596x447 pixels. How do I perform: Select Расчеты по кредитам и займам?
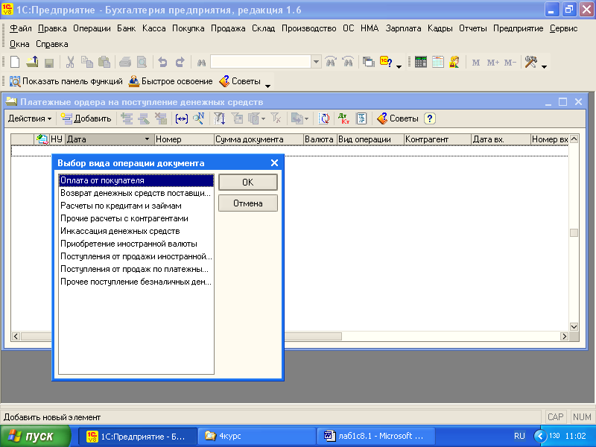(136, 206)
